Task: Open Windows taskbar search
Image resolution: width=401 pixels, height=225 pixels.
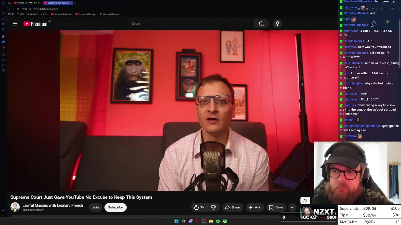Action: click(183, 222)
